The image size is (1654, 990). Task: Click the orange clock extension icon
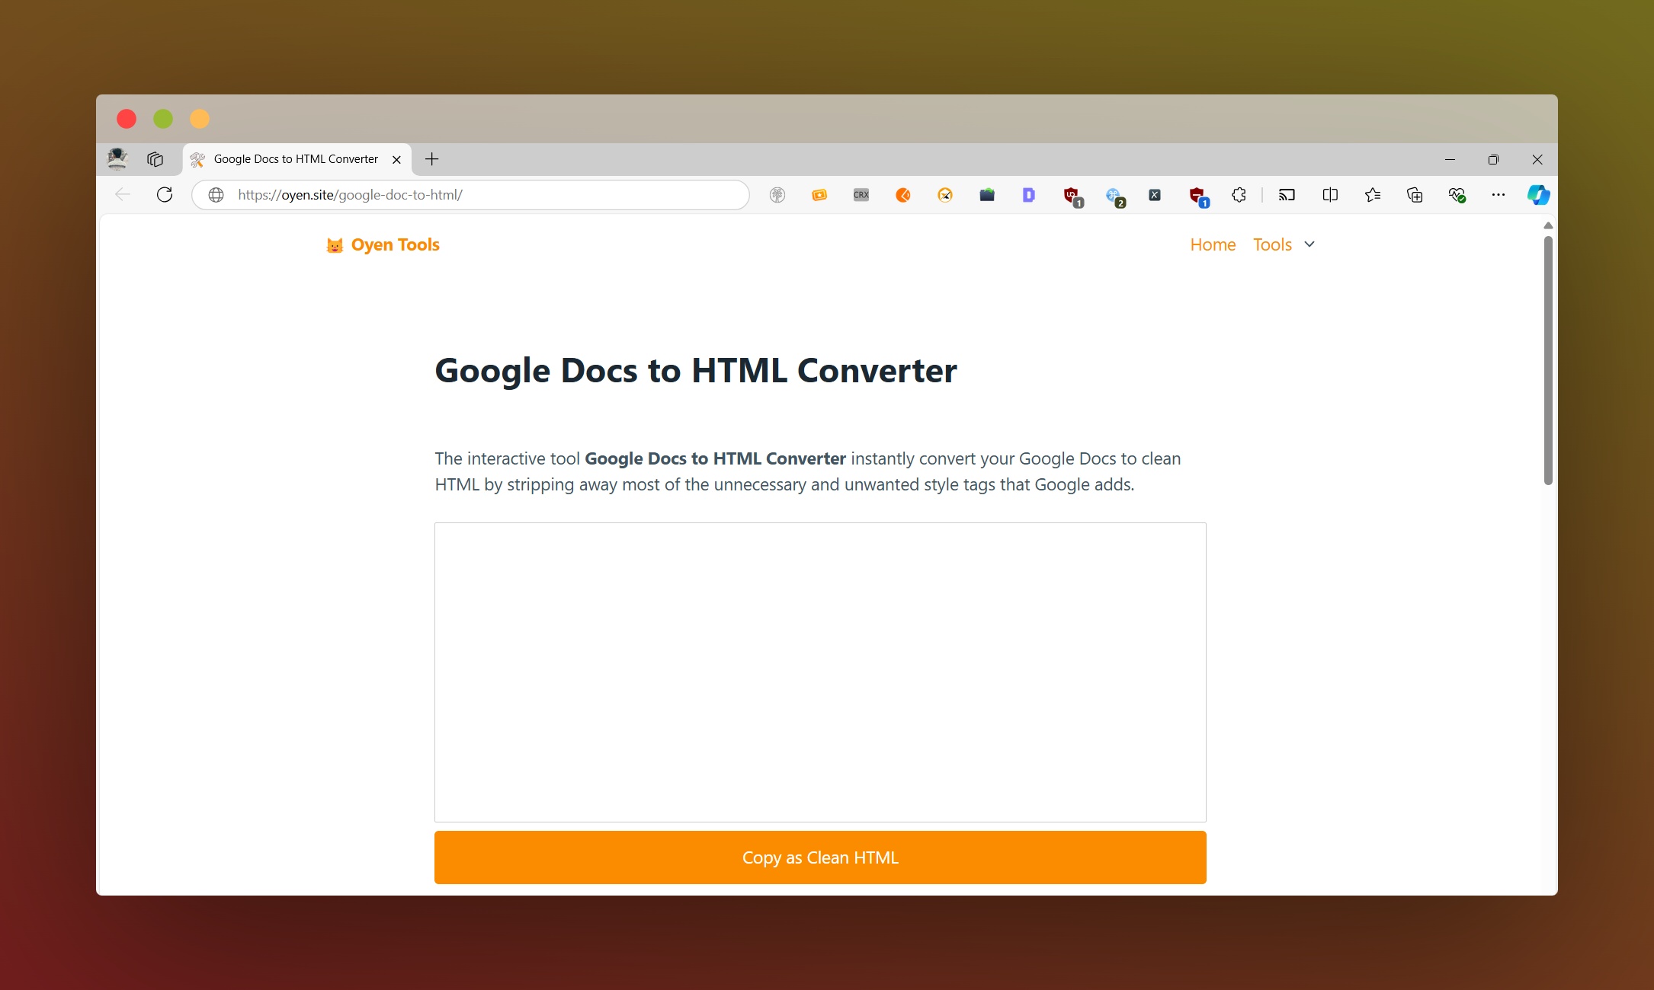[x=903, y=195]
